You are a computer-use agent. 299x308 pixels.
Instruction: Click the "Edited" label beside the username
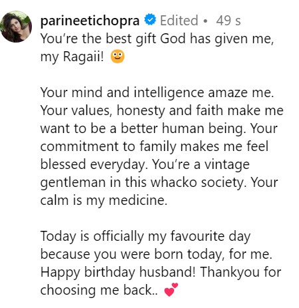click(179, 21)
